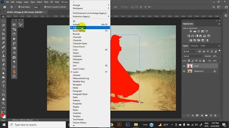
Task: Click the Background layer thumbnail
Action: coord(190,71)
